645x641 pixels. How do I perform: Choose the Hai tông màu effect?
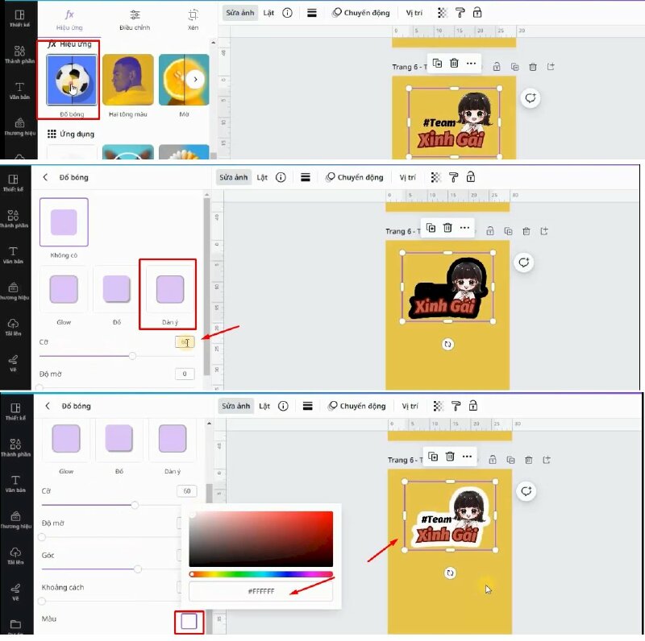[127, 80]
